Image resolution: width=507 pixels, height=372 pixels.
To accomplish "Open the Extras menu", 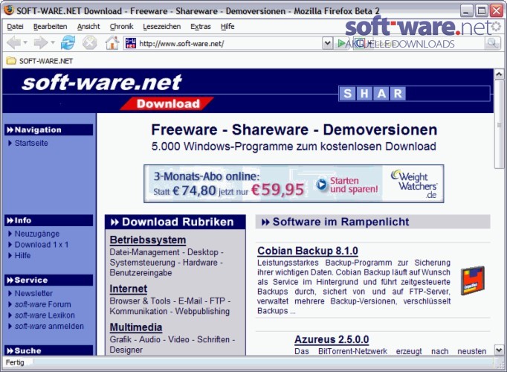I will click(201, 27).
